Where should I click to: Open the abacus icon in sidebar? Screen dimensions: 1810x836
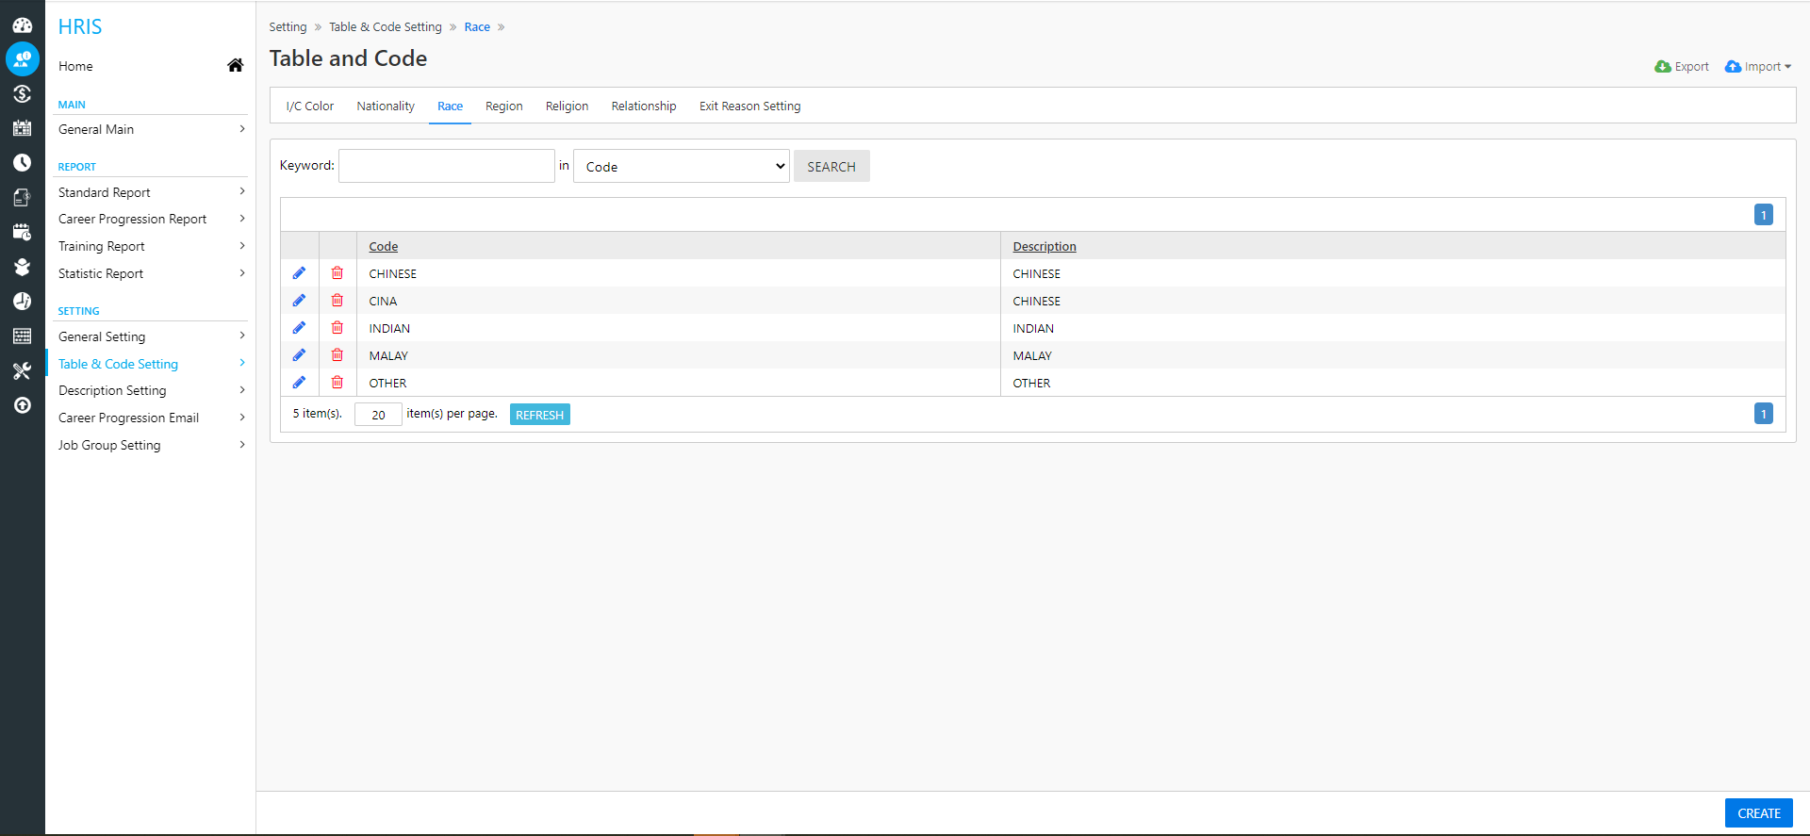click(x=23, y=336)
